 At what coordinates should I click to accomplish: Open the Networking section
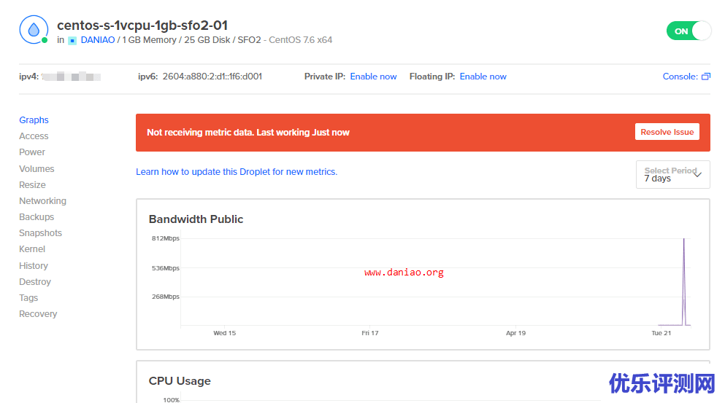42,201
